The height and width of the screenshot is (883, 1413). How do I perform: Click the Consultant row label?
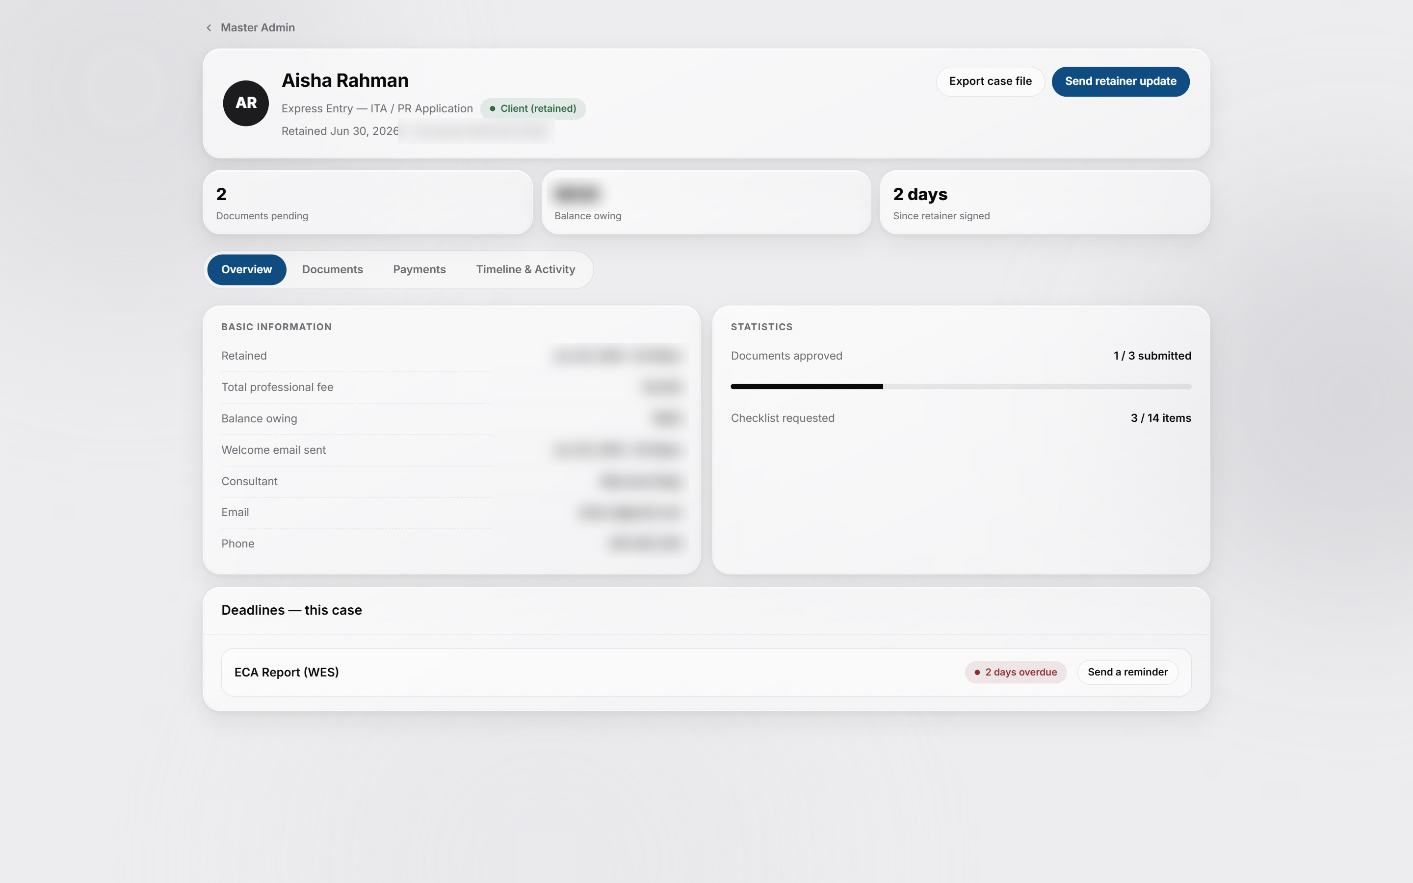pyautogui.click(x=249, y=481)
